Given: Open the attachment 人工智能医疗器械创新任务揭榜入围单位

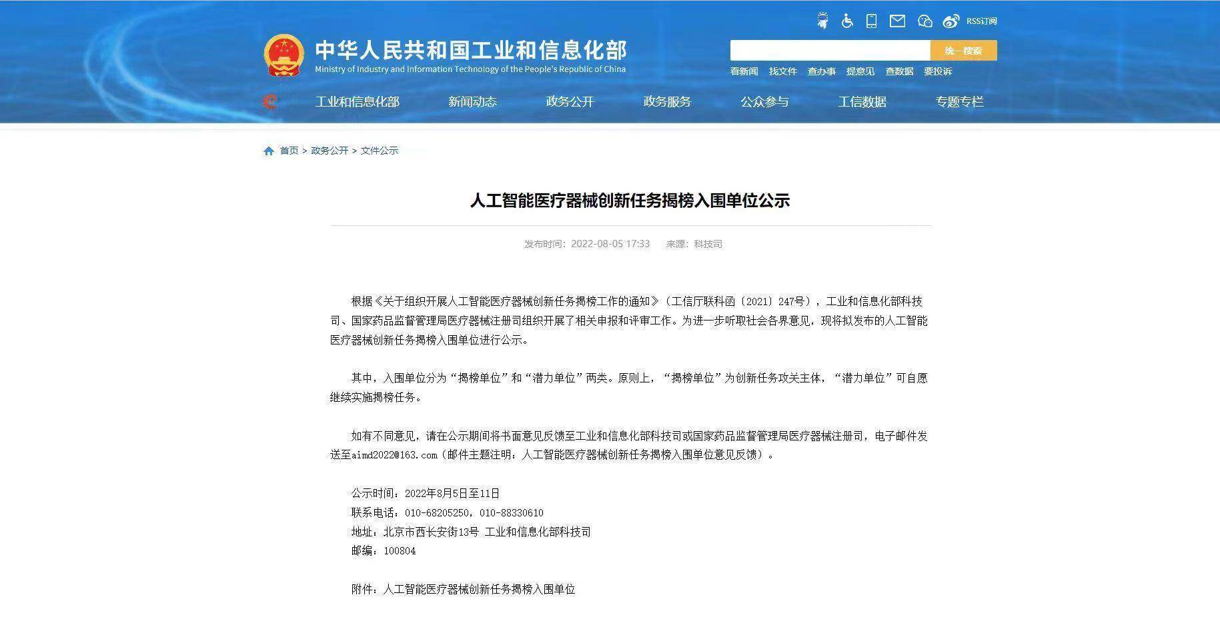Looking at the screenshot, I should click(x=478, y=589).
